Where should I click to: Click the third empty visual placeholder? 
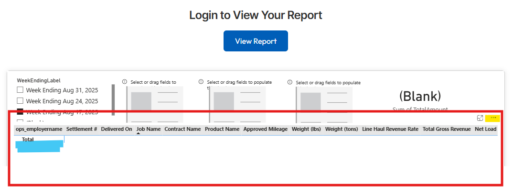coord(324,105)
